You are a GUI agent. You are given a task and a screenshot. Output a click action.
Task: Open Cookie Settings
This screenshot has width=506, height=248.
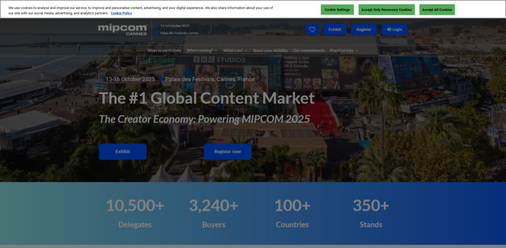tap(337, 10)
